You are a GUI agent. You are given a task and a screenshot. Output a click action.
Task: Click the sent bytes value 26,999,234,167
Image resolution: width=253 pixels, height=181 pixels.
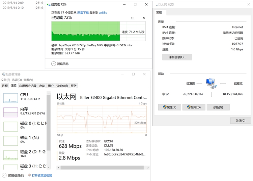point(193,94)
